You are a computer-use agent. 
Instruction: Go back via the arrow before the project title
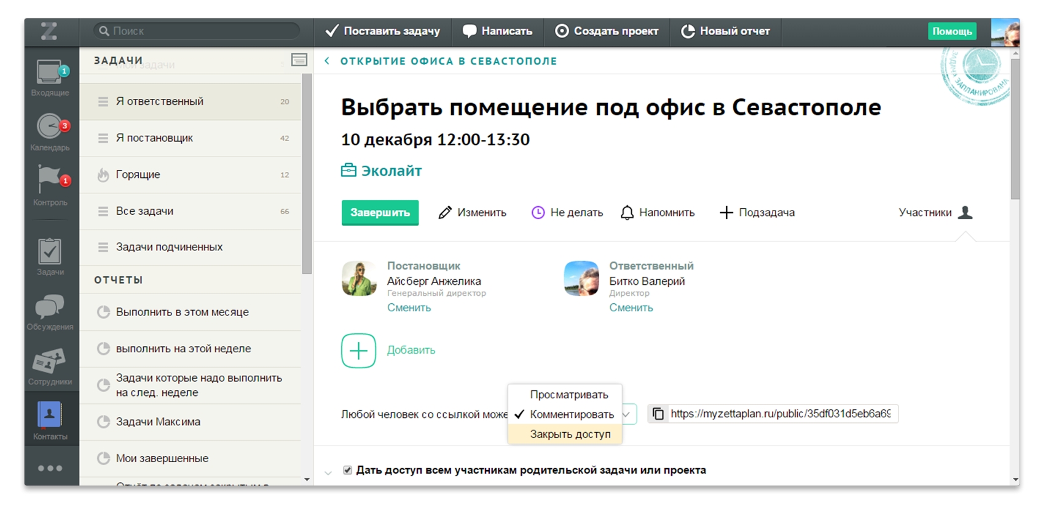pos(327,61)
